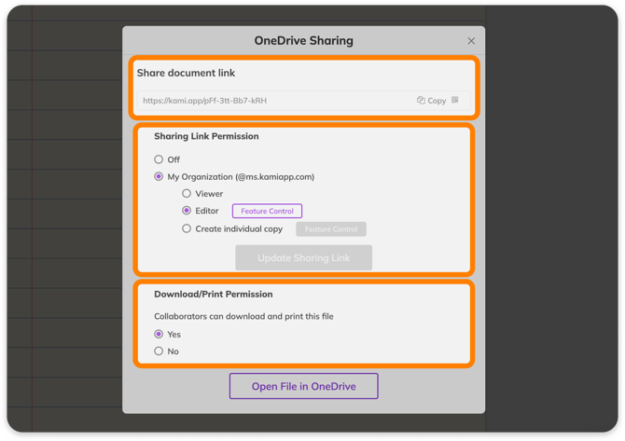Select My Organization sharing option
Screen dimensions: 625x441
click(x=159, y=176)
